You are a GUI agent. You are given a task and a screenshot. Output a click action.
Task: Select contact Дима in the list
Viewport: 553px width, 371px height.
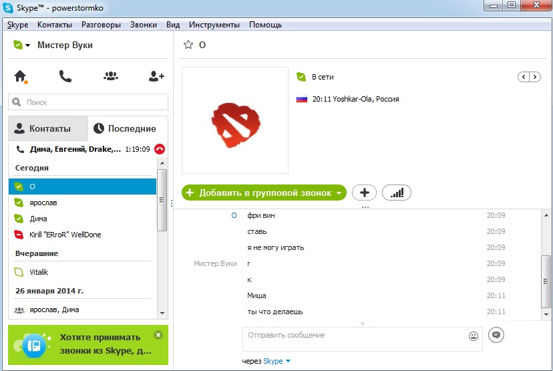tap(83, 219)
